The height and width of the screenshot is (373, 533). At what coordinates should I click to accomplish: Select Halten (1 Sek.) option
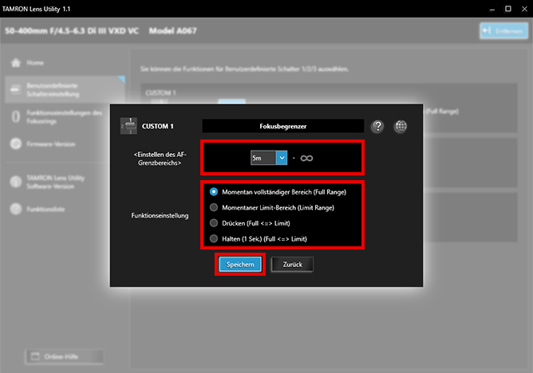pos(259,238)
